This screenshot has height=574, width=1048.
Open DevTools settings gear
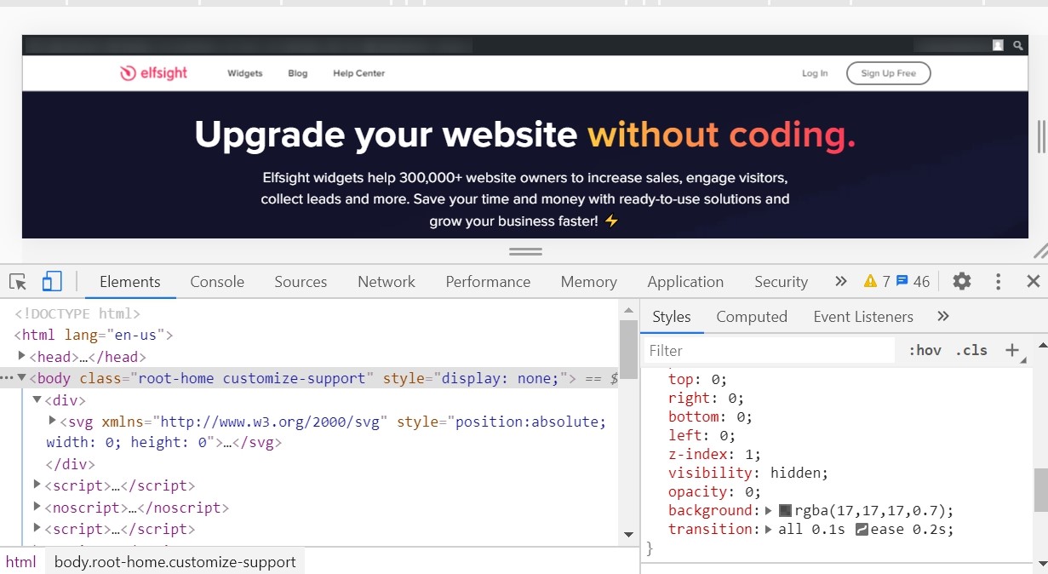tap(962, 282)
